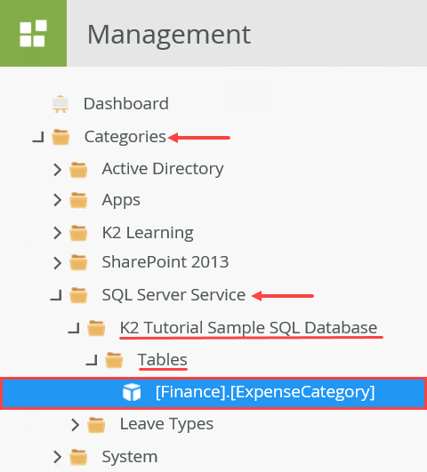Select the [Finance].[ExpenseCategory] SmartObject
This screenshot has width=427, height=472.
[213, 393]
